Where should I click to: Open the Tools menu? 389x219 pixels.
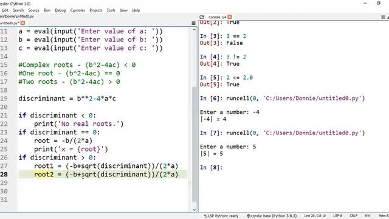(111, 10)
